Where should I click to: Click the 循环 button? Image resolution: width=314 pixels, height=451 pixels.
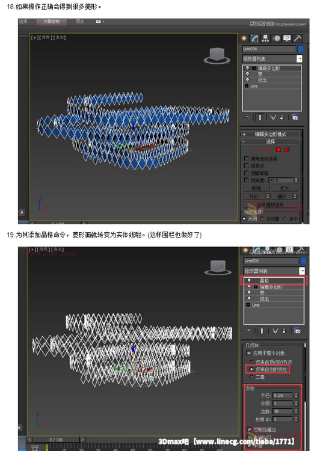282,197
